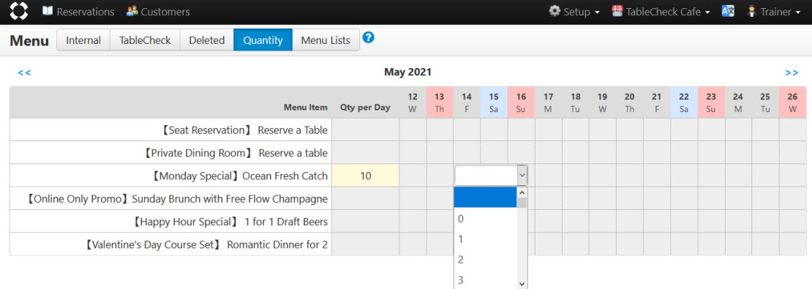Go to previous period with <<
Viewport: 812px width, 289px height.
tap(24, 72)
